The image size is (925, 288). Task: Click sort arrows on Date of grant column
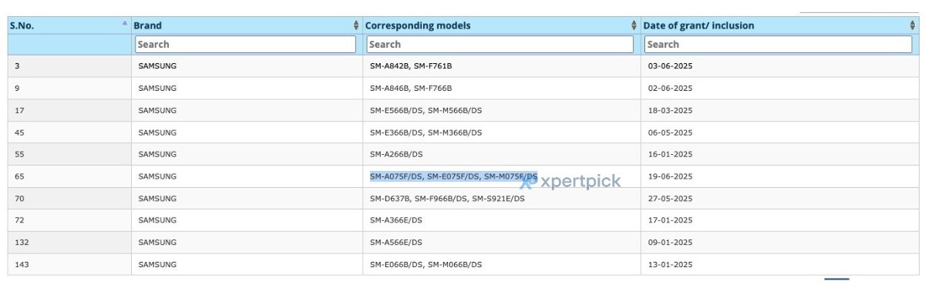(913, 25)
